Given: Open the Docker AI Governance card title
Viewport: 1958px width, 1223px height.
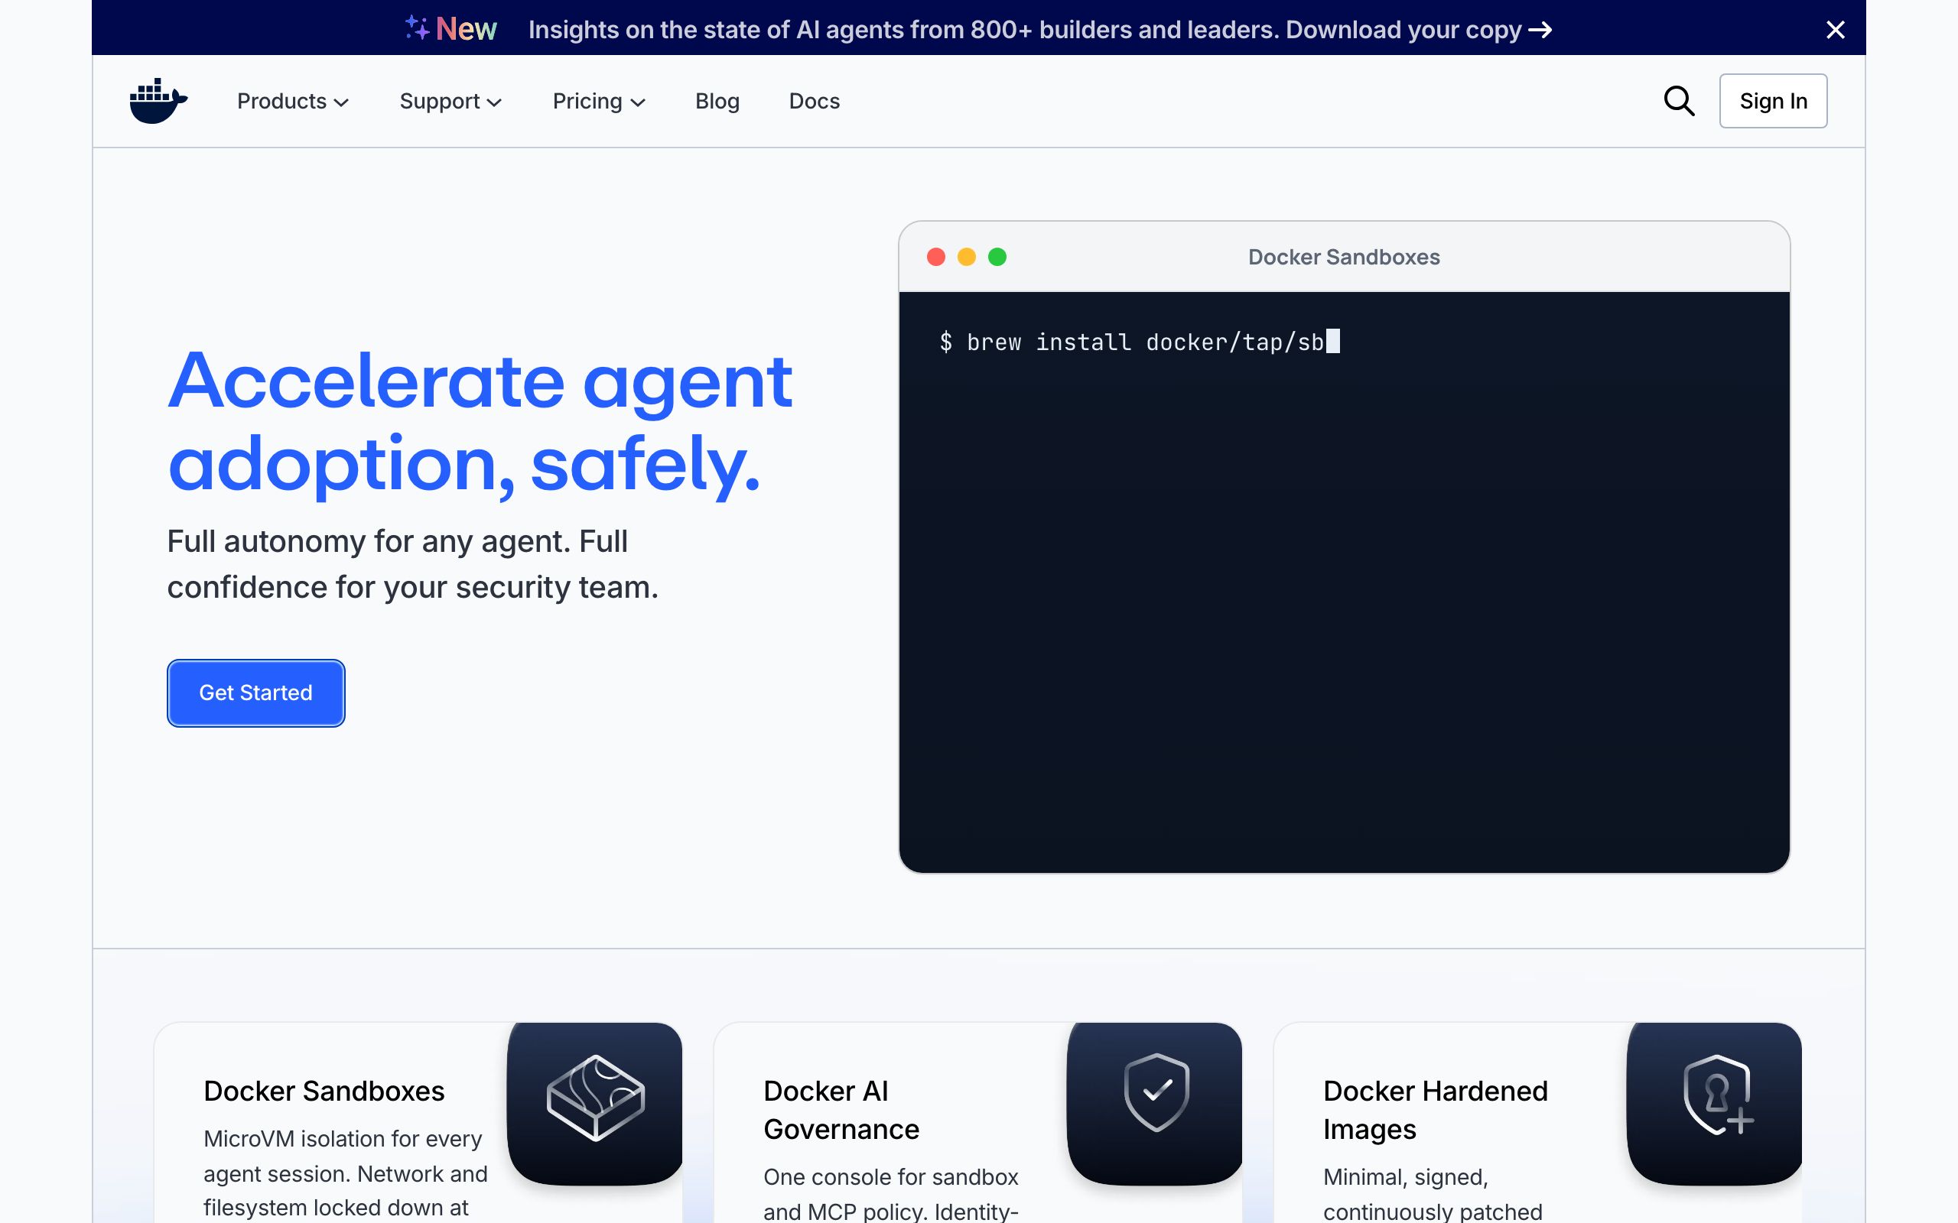Looking at the screenshot, I should (841, 1110).
